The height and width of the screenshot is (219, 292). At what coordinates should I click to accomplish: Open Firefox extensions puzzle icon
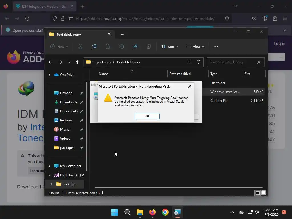(275, 19)
